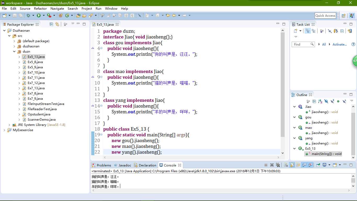Toggle Hide Static Members in Outline
The image size is (357, 201).
click(x=332, y=101)
